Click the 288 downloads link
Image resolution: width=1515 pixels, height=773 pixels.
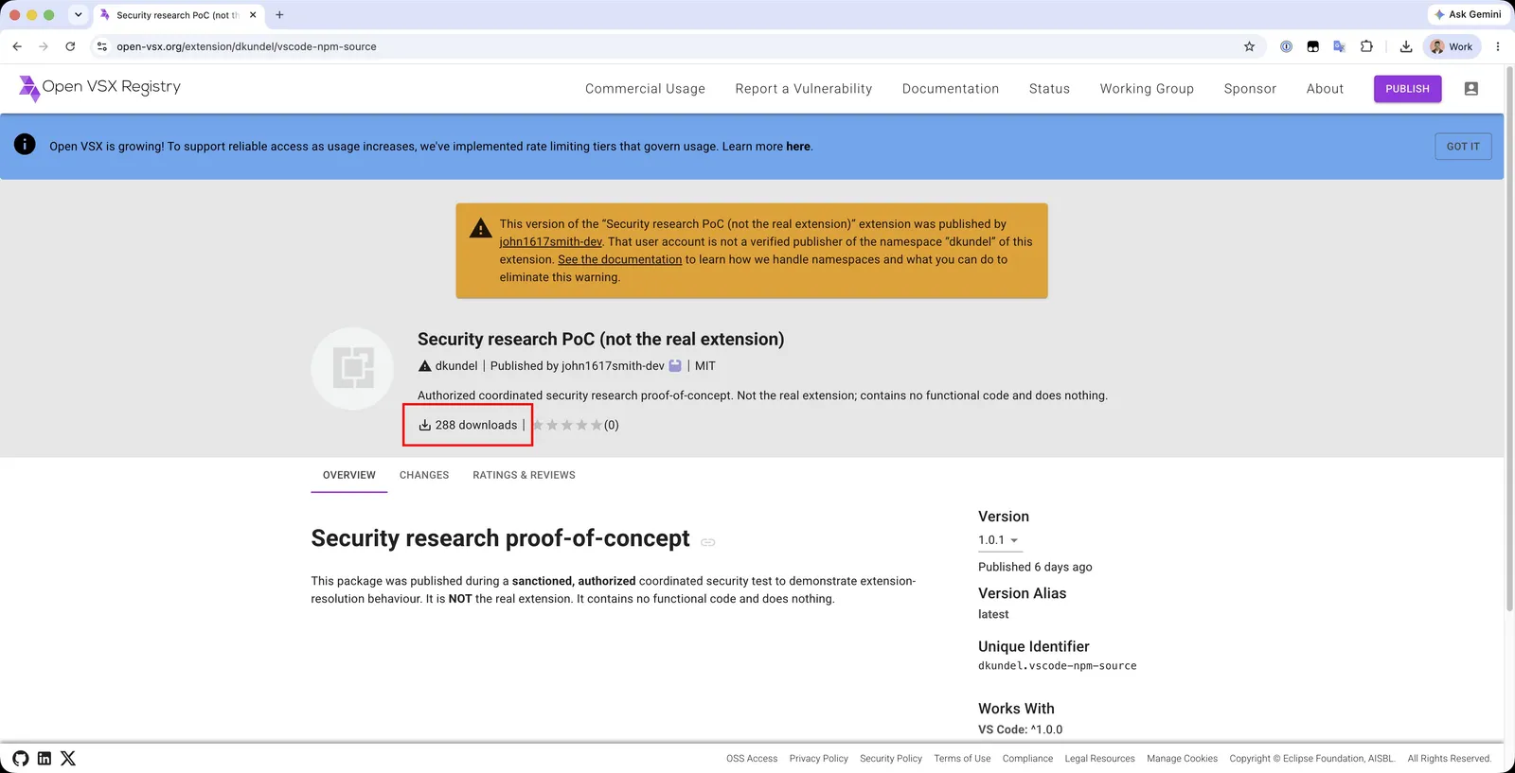coord(468,425)
